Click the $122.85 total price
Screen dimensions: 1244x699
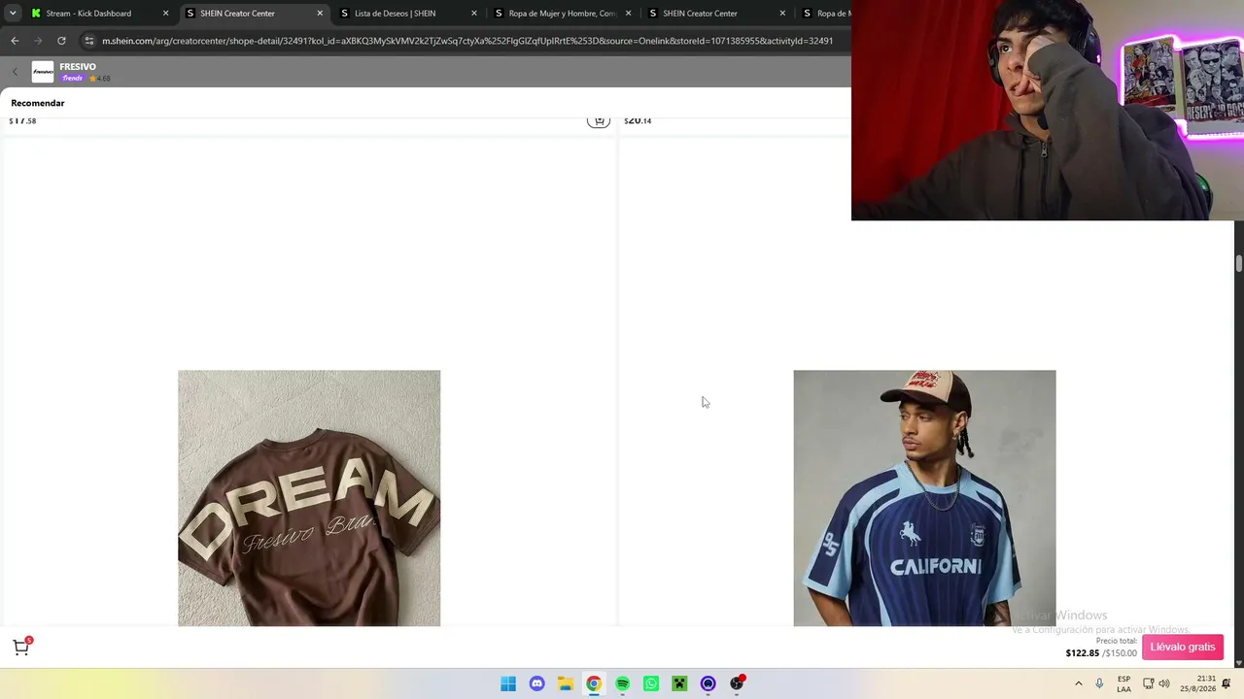click(1082, 653)
